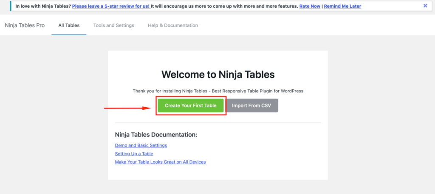
Task: Click Import From CSV button
Action: point(251,105)
